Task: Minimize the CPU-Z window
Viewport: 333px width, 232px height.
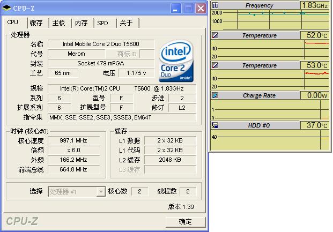Action: 176,9
